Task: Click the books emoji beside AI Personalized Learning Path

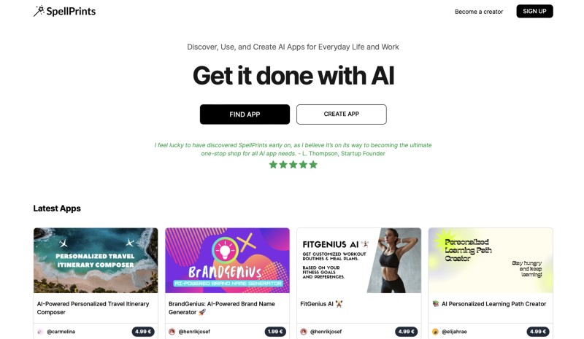Action: 435,304
